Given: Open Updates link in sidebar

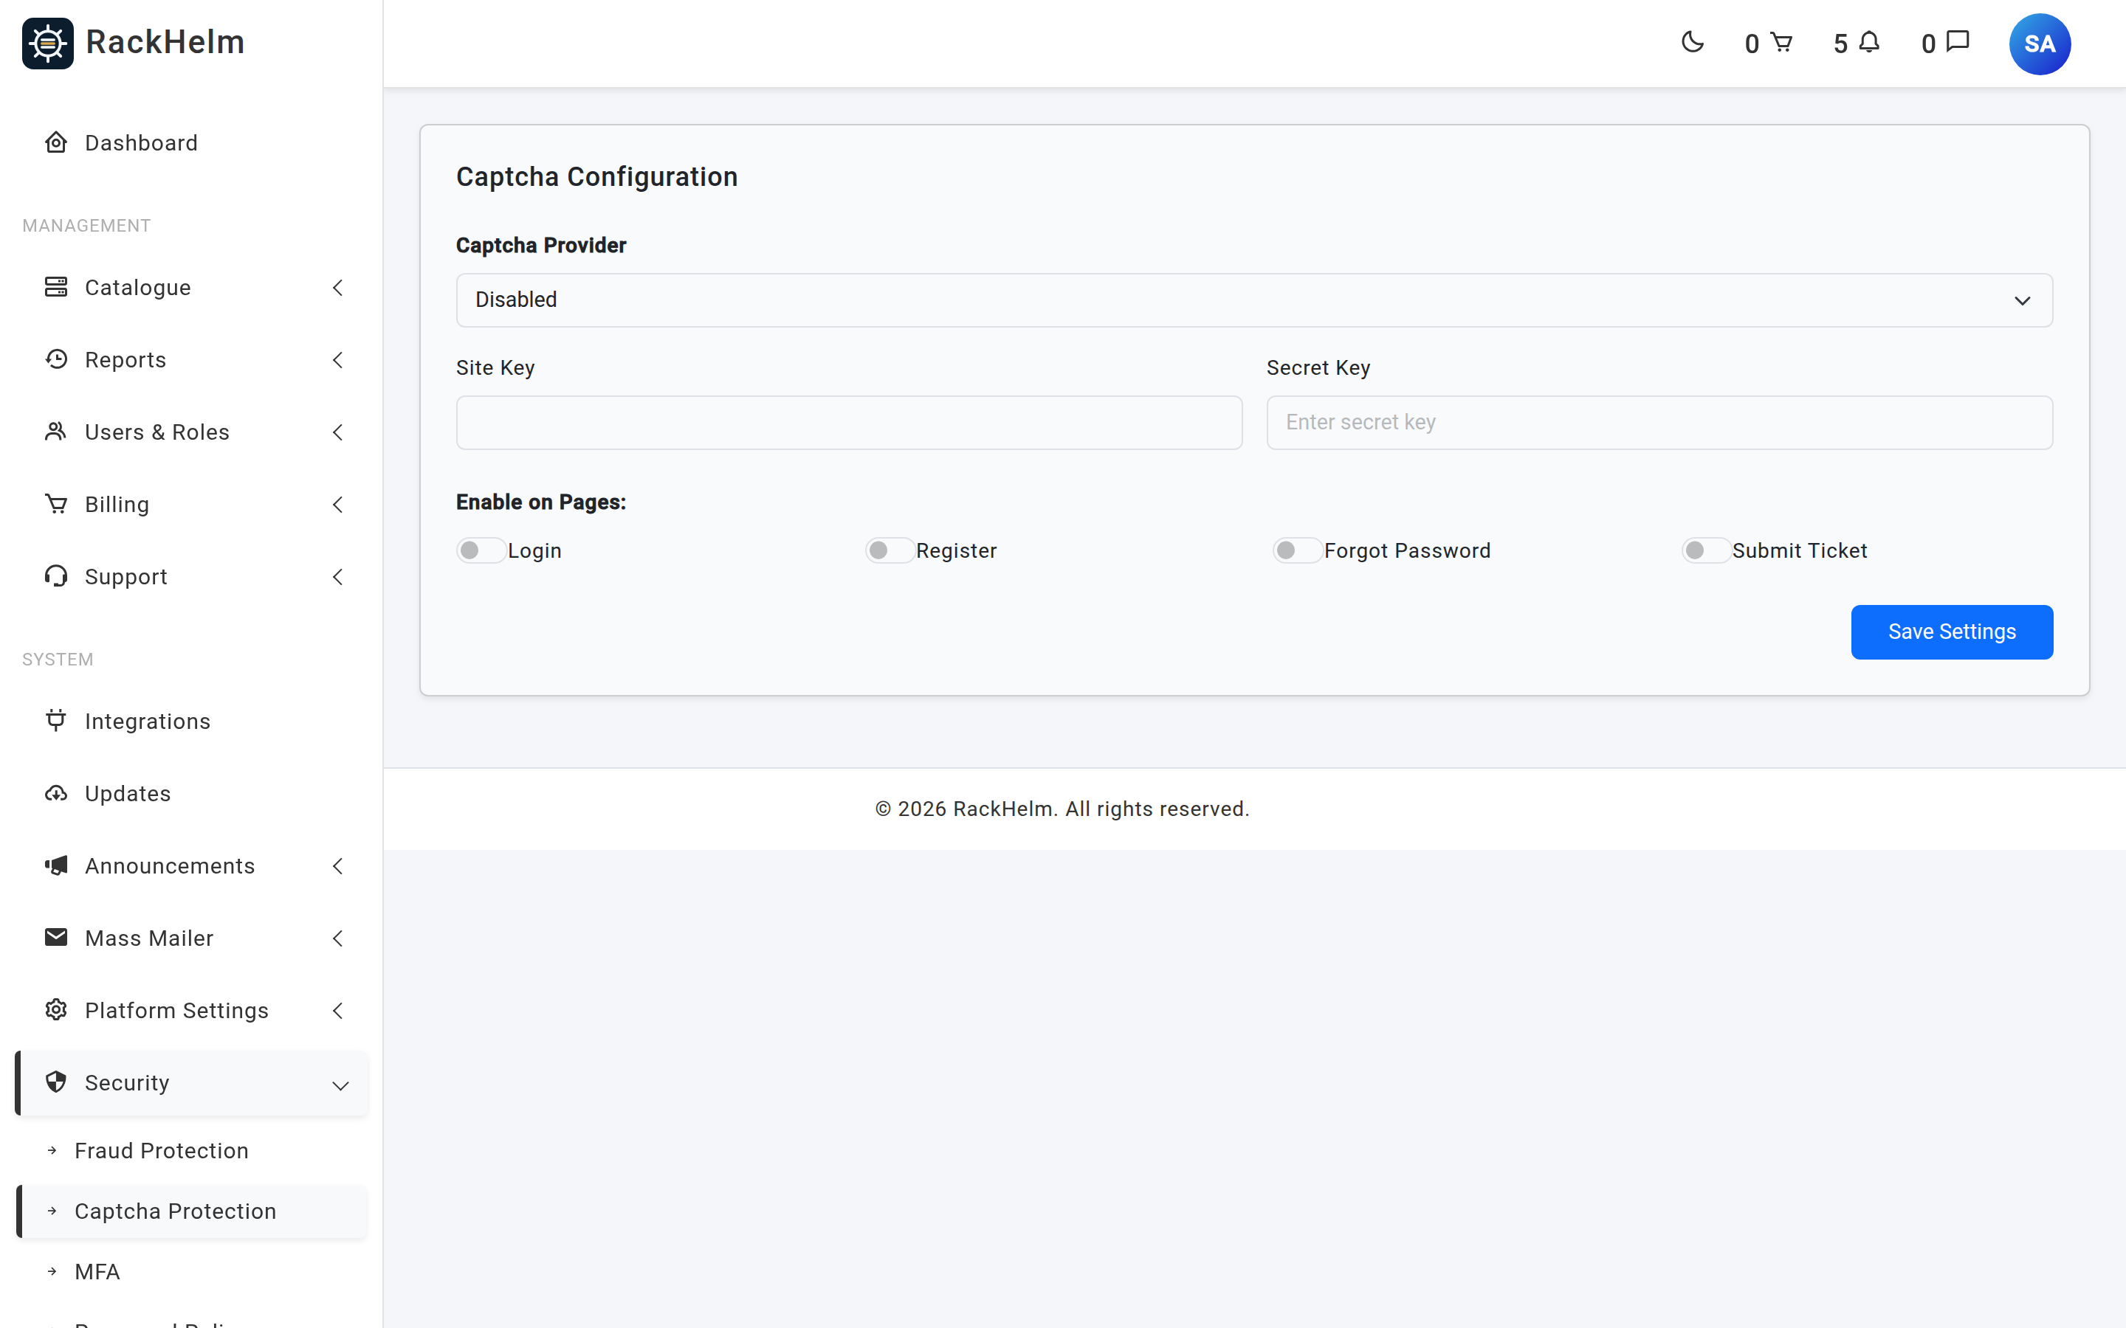Looking at the screenshot, I should click(x=193, y=793).
